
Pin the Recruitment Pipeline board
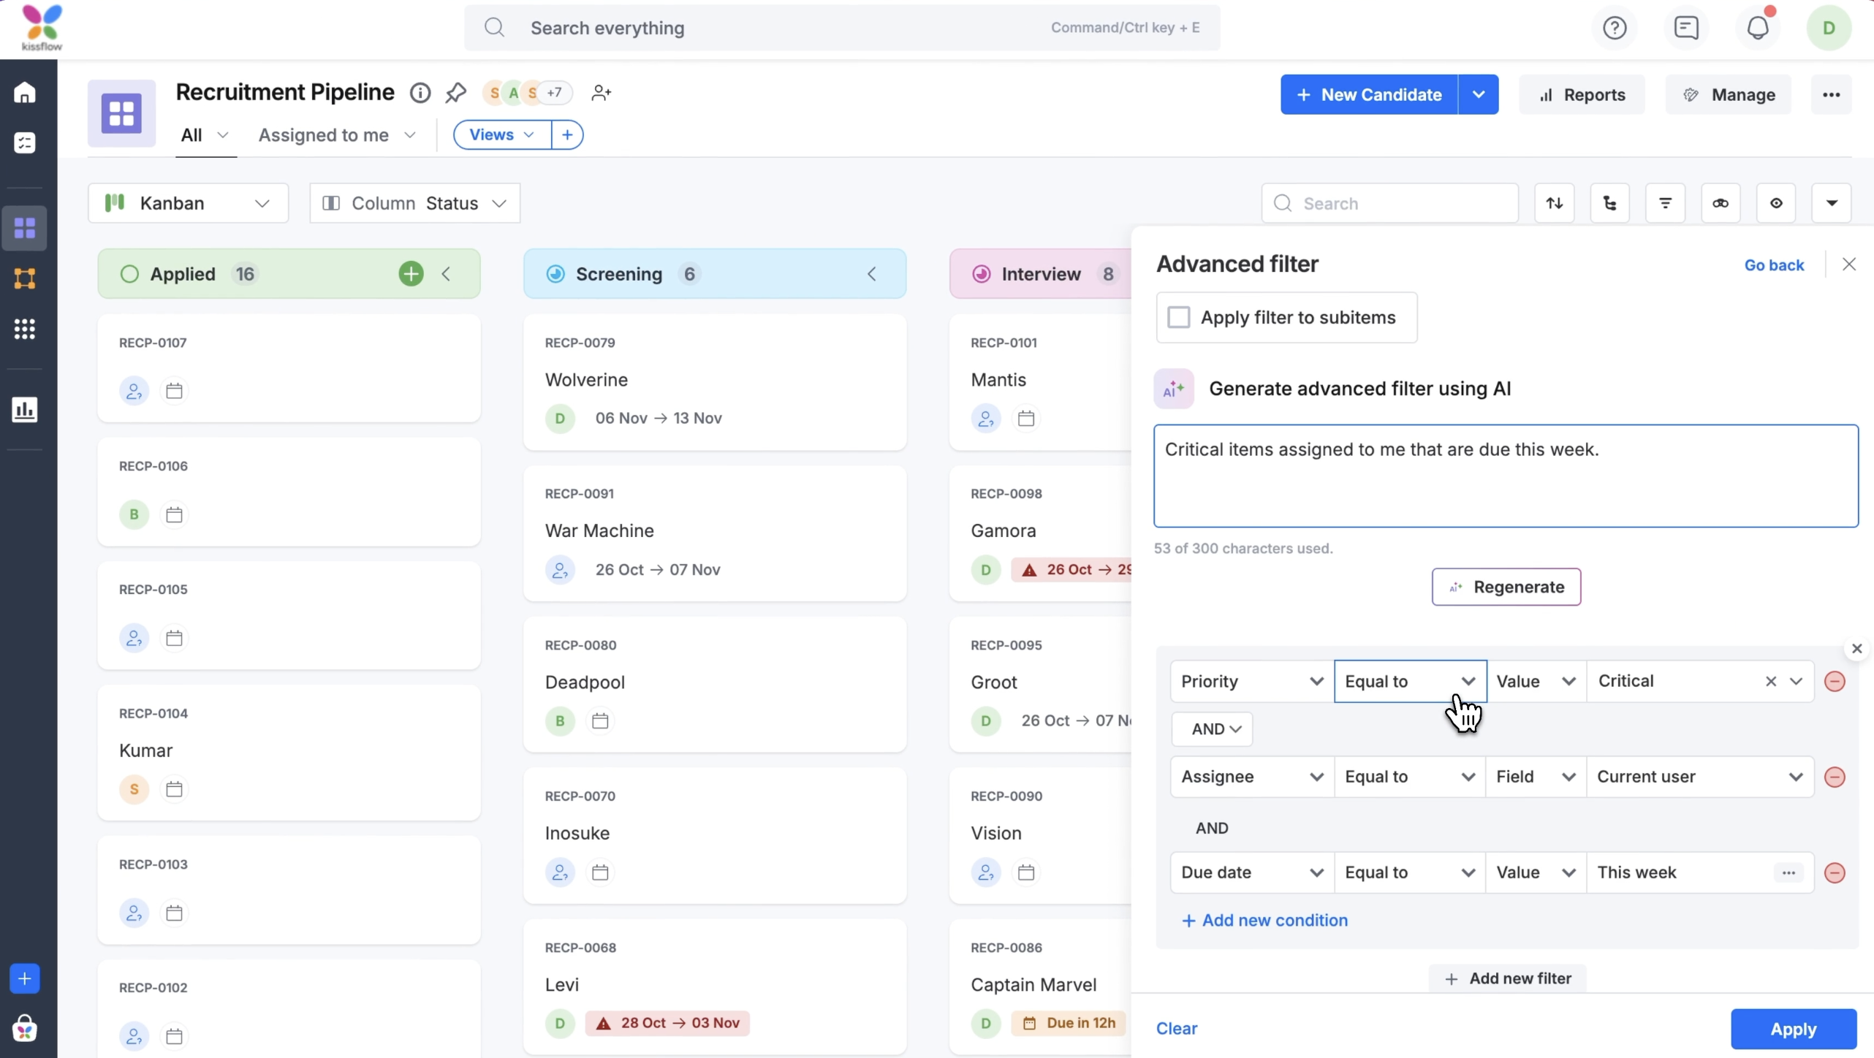tap(455, 93)
